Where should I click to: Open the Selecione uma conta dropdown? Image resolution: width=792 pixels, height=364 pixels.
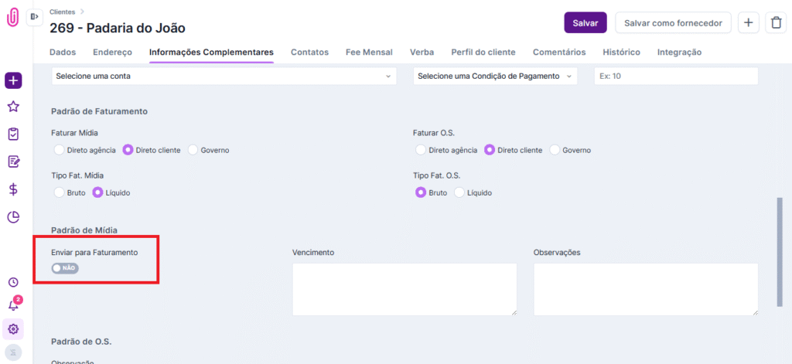224,77
